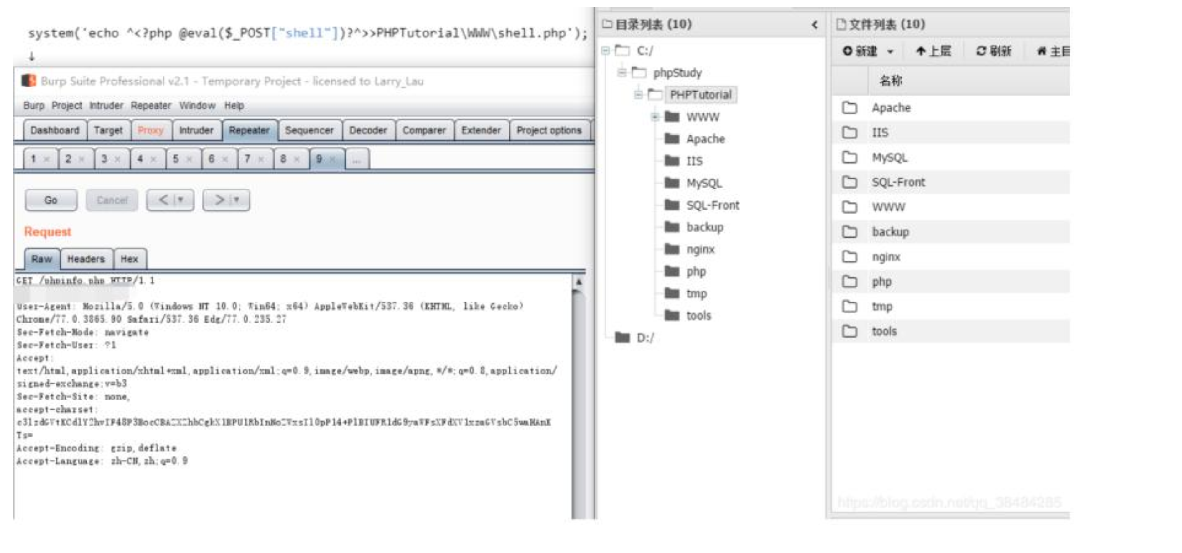This screenshot has width=1182, height=553.
Task: Switch to the Dashboard tab
Action: [x=55, y=130]
